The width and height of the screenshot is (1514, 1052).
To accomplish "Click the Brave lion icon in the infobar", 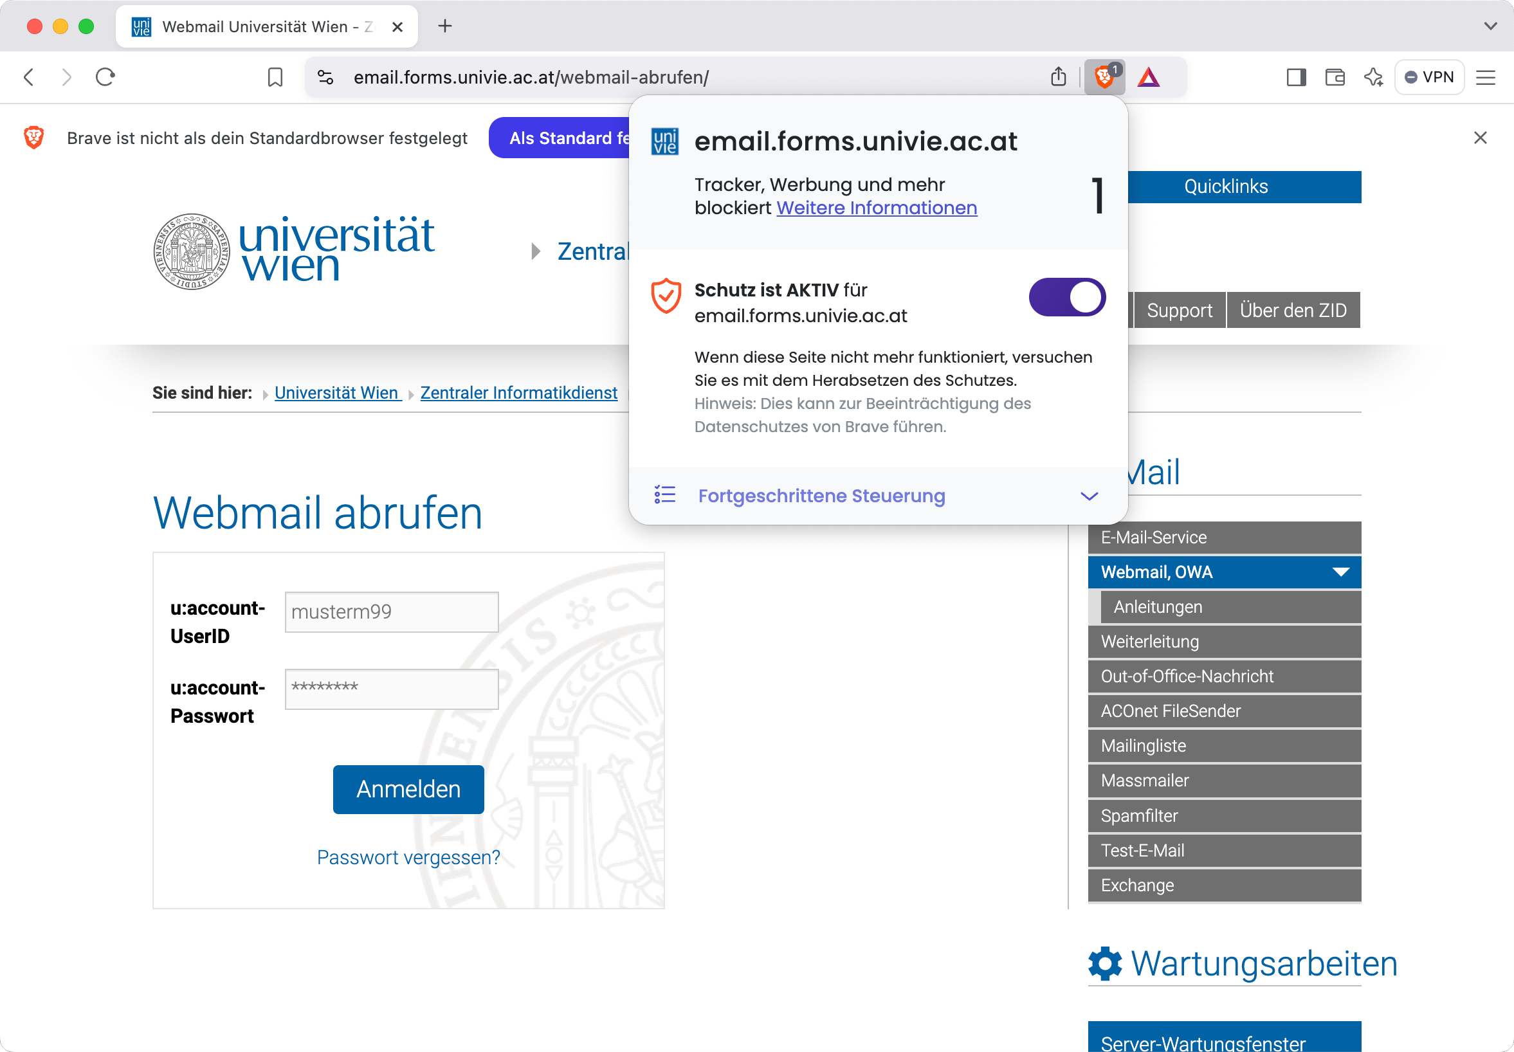I will coord(33,138).
